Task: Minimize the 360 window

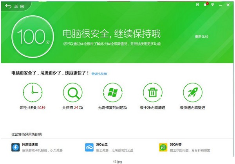Action: point(221,5)
